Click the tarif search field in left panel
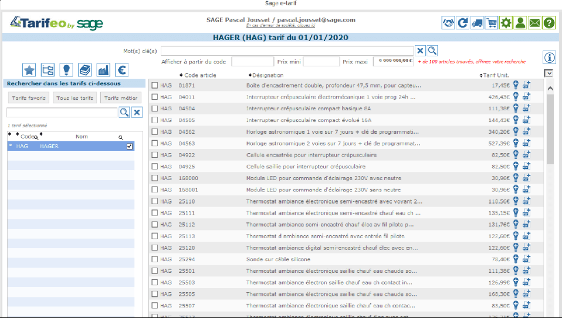The height and width of the screenshot is (318, 562). [x=62, y=112]
